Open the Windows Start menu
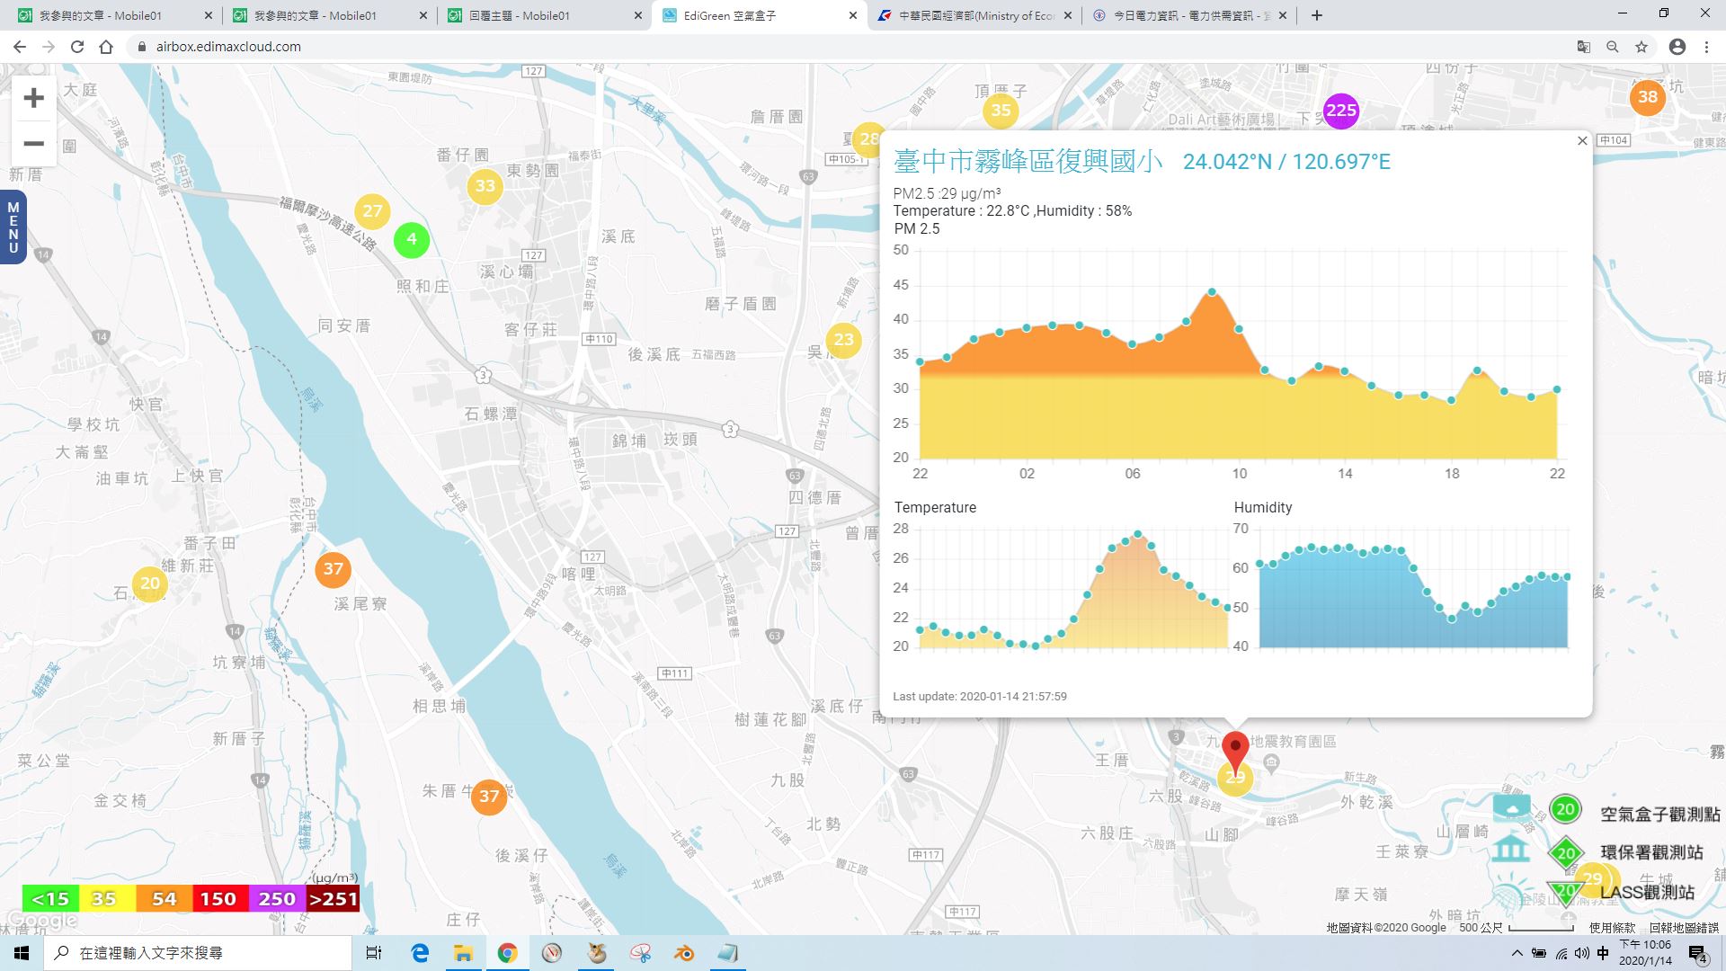The image size is (1726, 971). [x=22, y=953]
